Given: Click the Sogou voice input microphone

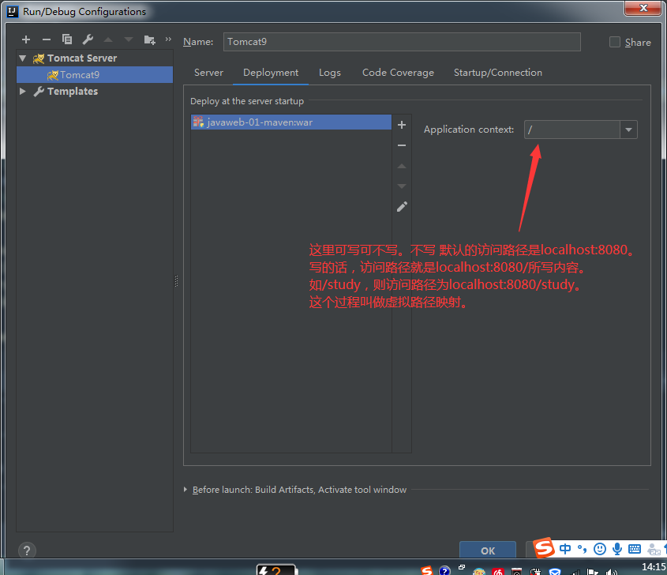Looking at the screenshot, I should [617, 549].
